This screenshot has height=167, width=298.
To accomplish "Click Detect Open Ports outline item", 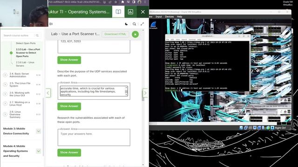I will [26, 43].
